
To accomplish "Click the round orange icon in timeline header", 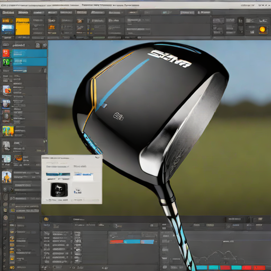I will (46, 219).
